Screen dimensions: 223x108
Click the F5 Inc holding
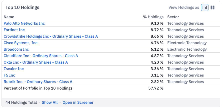click(x=9, y=75)
